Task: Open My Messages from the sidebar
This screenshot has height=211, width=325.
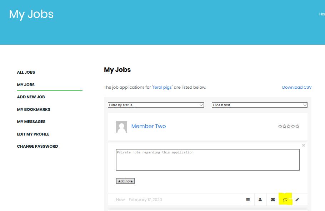Action: coord(31,122)
